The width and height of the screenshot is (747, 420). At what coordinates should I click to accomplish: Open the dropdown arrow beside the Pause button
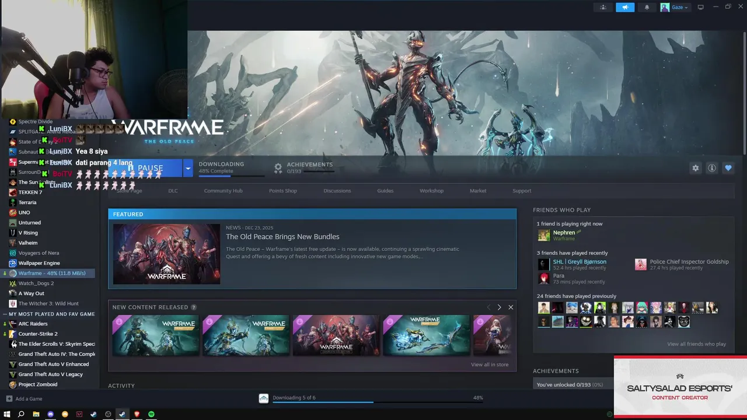coord(188,168)
